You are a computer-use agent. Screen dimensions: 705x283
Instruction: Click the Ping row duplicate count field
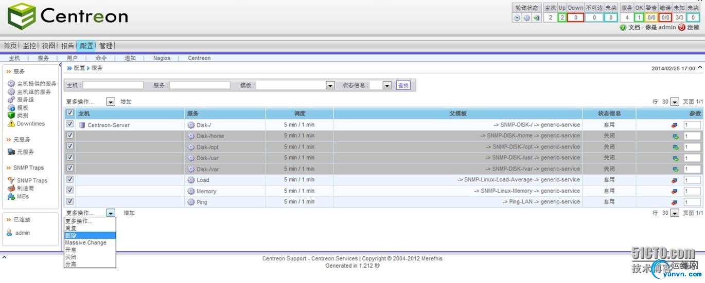pyautogui.click(x=692, y=202)
